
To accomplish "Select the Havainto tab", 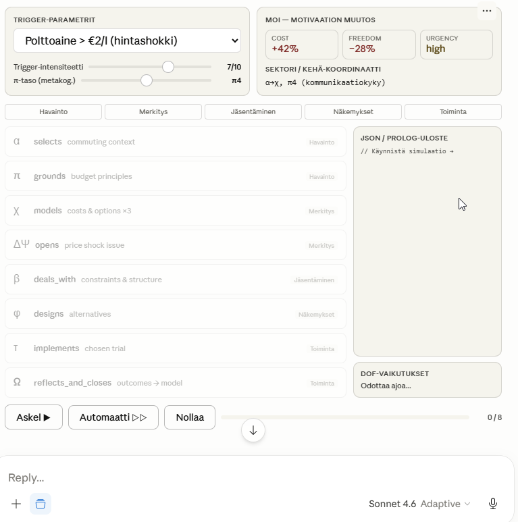I will point(53,112).
